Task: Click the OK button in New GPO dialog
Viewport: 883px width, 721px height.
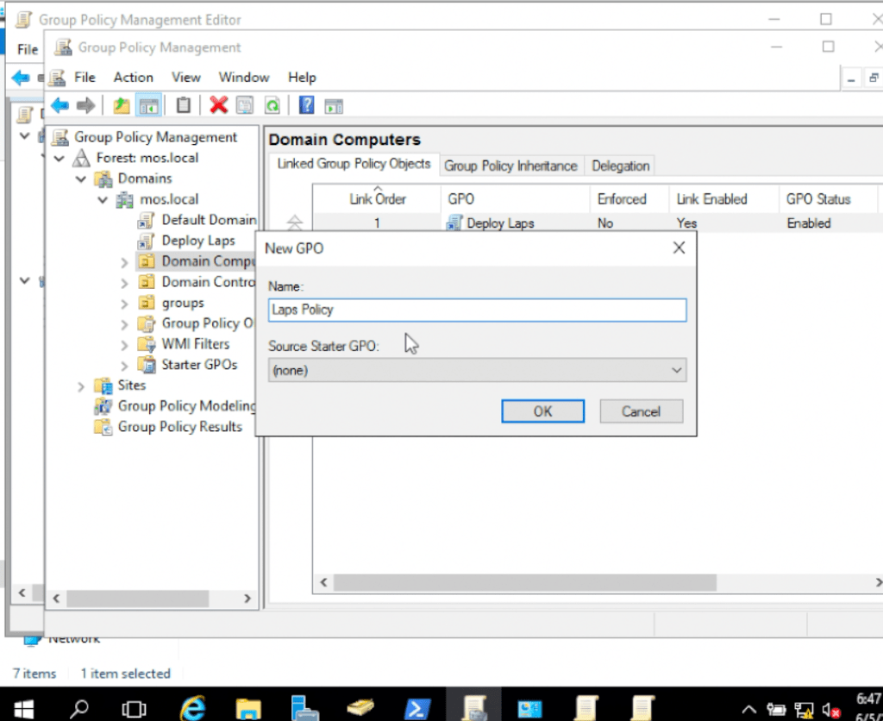Action: [x=542, y=411]
